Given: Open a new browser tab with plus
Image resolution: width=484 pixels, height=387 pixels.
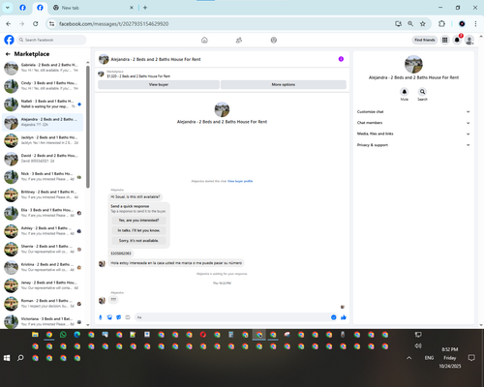Looking at the screenshot, I should pyautogui.click(x=145, y=8).
